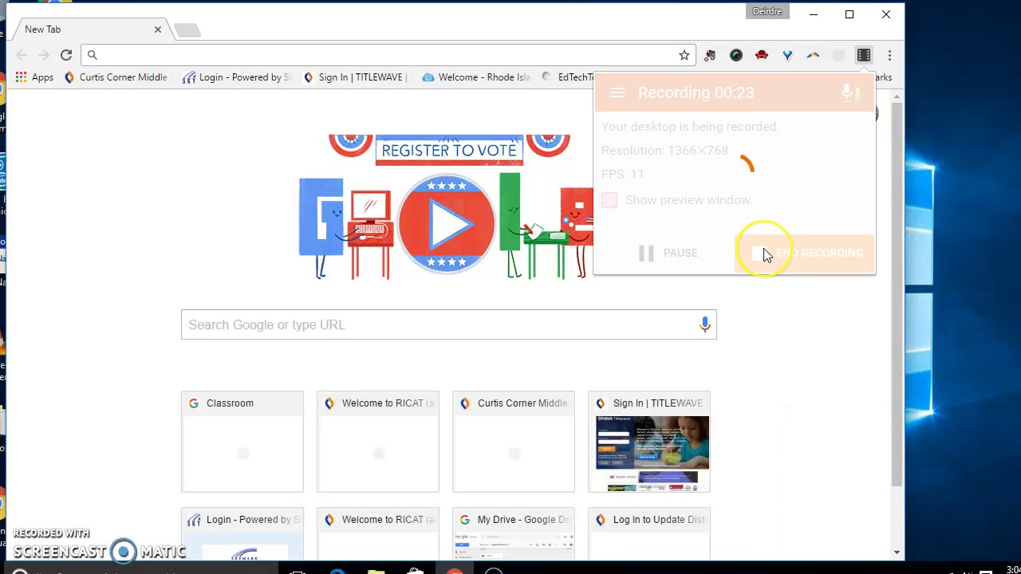Open the Login - Powered by bookmark
Screen dimensions: 1021x574
click(237, 77)
